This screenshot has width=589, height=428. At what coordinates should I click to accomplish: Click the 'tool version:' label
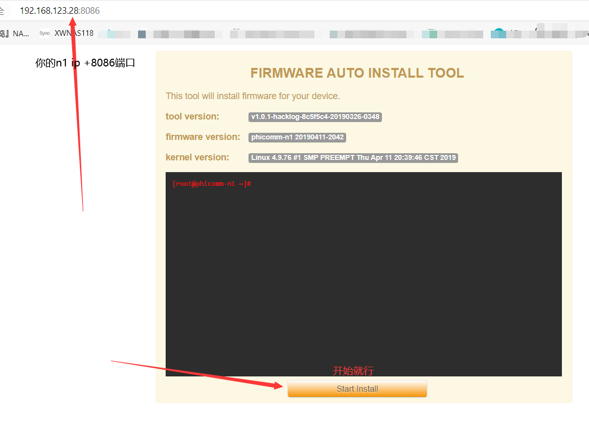coord(192,116)
